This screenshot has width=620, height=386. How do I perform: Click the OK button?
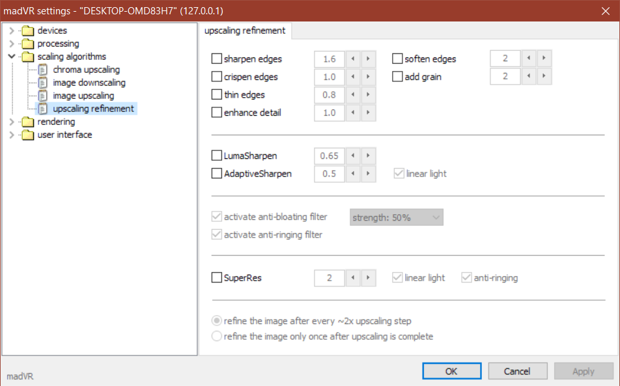[451, 371]
